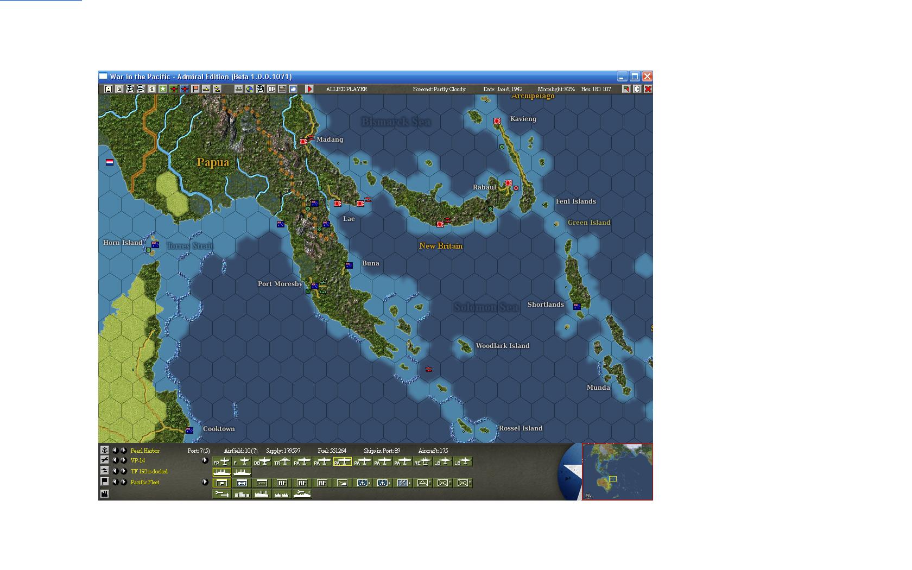Click the text-list document icon in the toolbar
The image size is (912, 570).
(119, 89)
